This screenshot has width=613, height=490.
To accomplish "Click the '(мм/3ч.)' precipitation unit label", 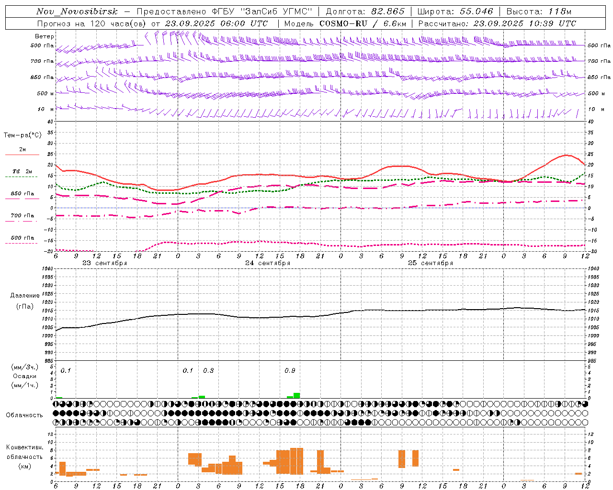I will click(x=25, y=367).
